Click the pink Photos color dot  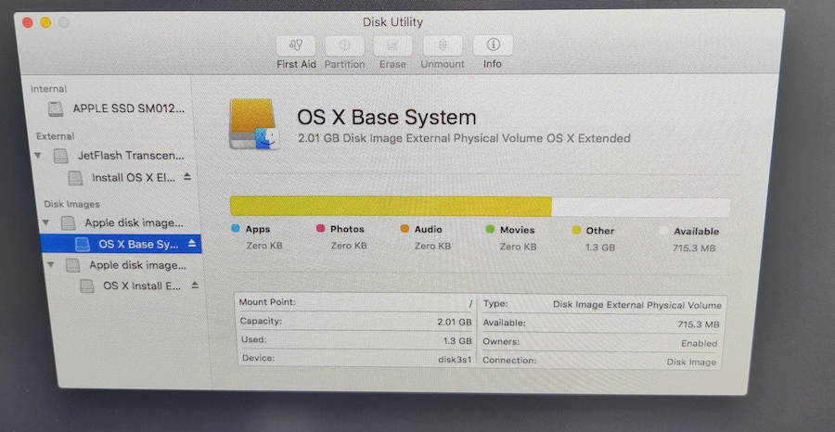pos(320,229)
